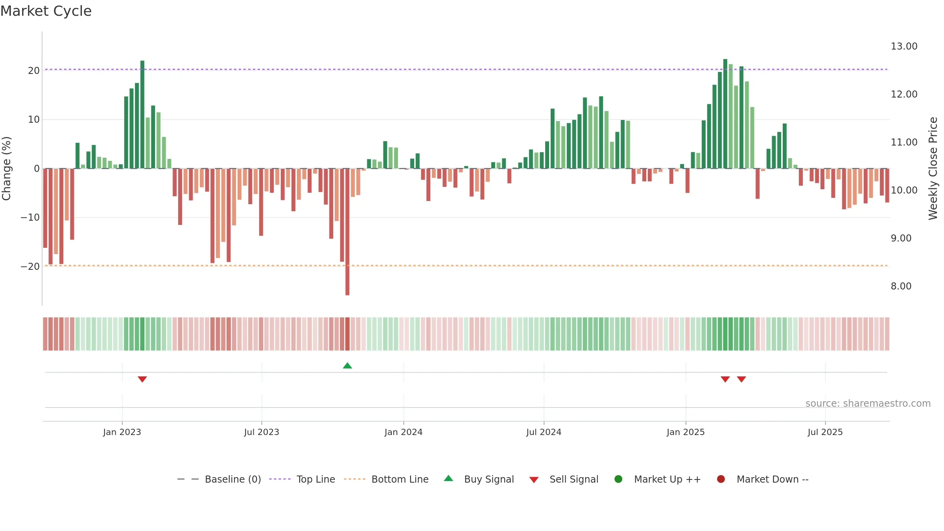
Task: Click the orange dotted line legend swatch
Action: [x=354, y=479]
